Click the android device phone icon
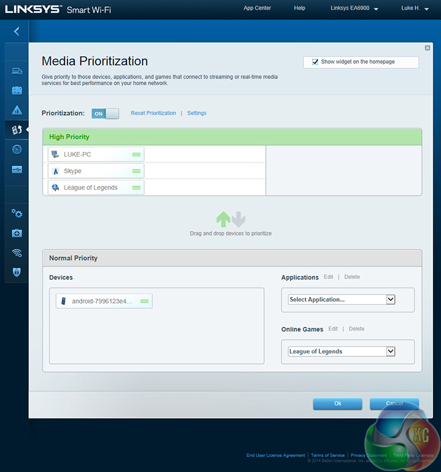The height and width of the screenshot is (472, 441). click(63, 301)
